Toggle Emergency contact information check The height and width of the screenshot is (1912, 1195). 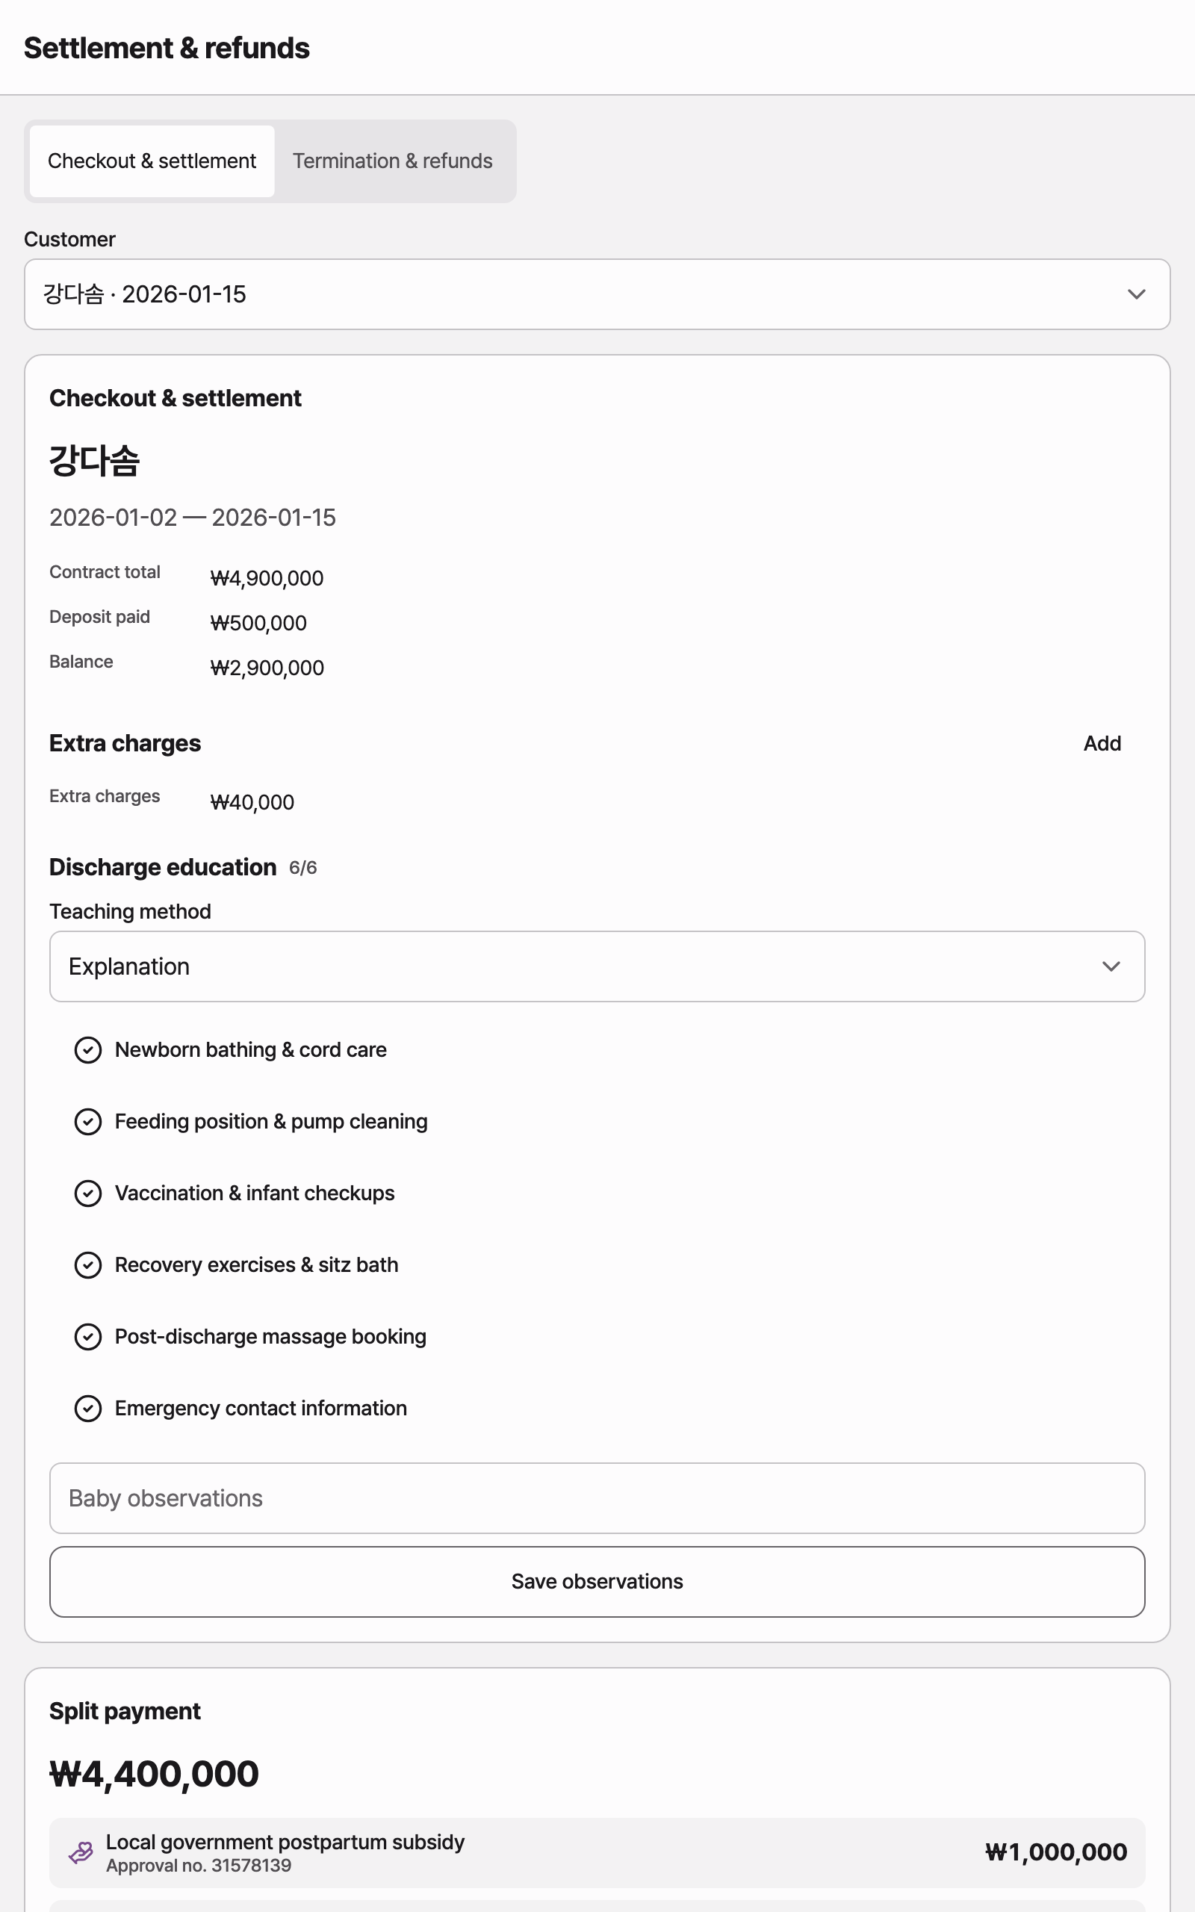point(87,1409)
